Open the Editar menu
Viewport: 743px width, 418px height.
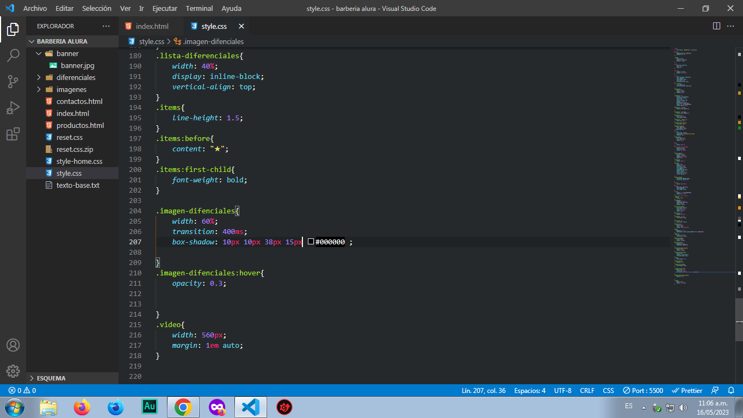[x=65, y=8]
